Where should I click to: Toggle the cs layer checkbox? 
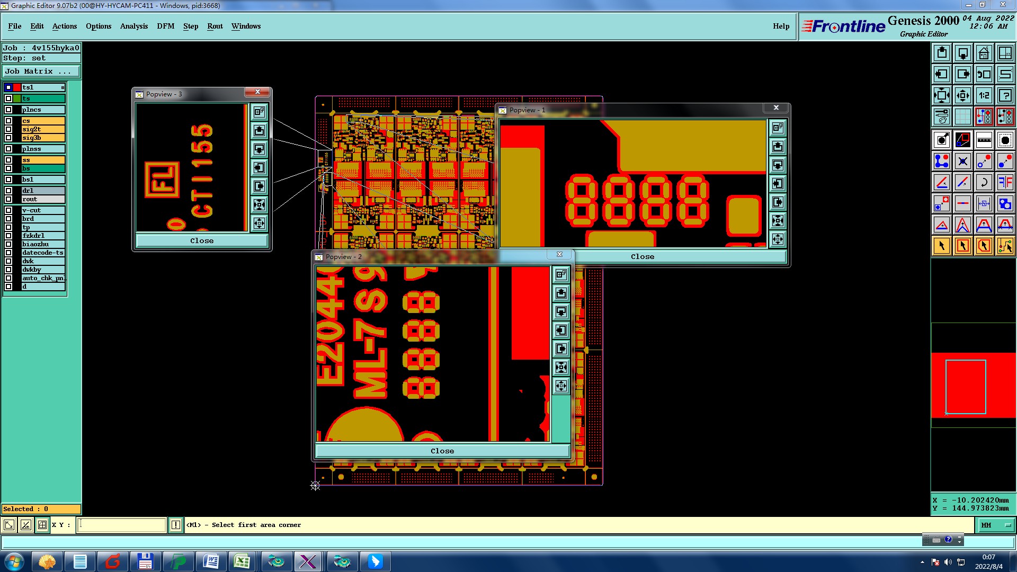click(8, 121)
